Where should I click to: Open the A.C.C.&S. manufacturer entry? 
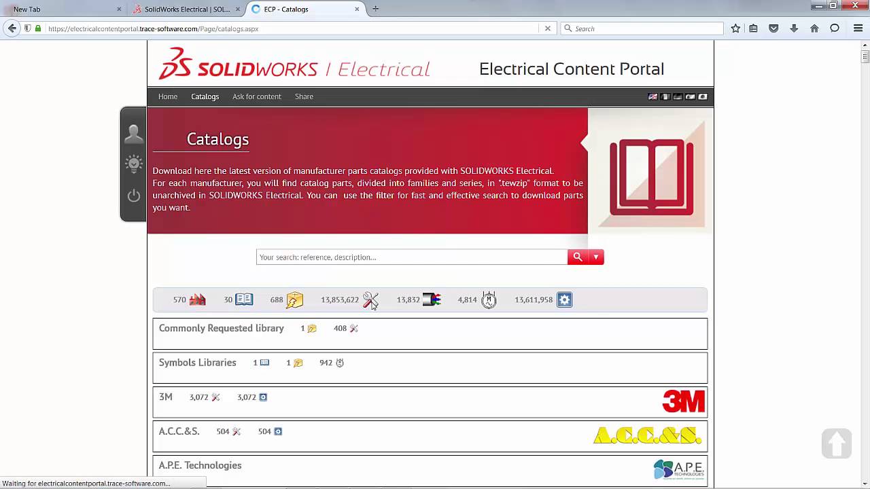tap(179, 431)
